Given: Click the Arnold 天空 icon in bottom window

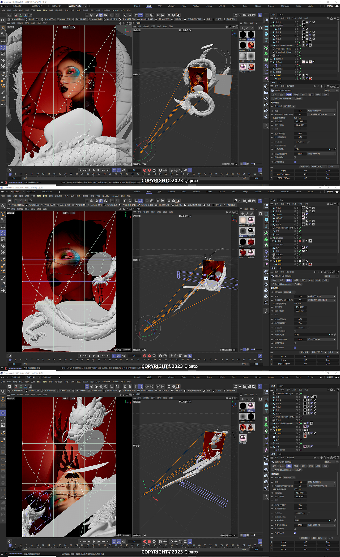Looking at the screenshot, I should [42, 391].
